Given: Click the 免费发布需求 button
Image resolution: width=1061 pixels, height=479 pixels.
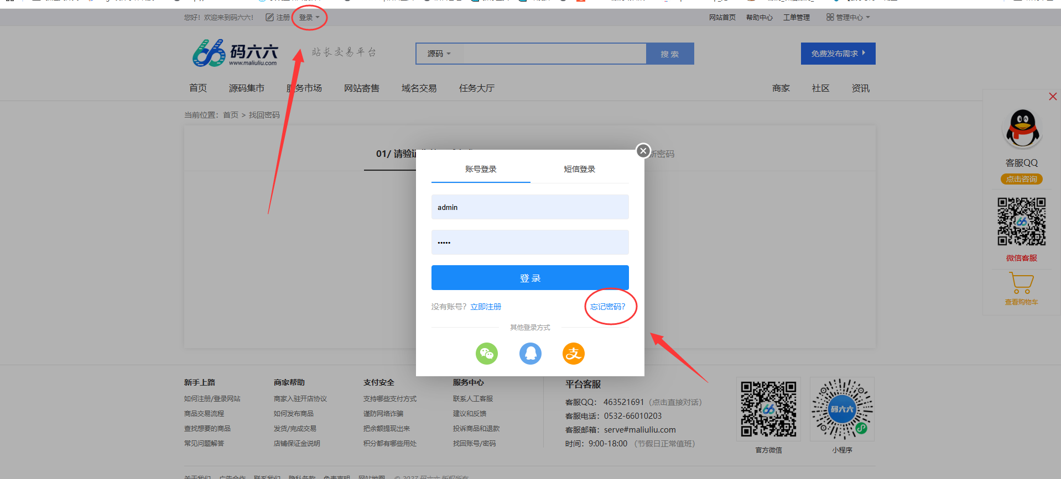Looking at the screenshot, I should pos(838,54).
